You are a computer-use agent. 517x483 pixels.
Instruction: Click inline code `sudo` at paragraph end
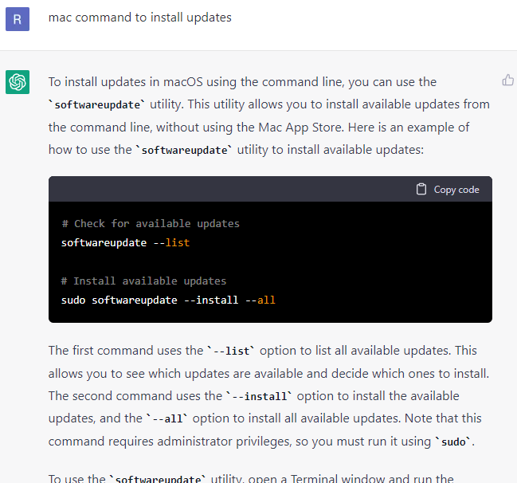click(453, 442)
